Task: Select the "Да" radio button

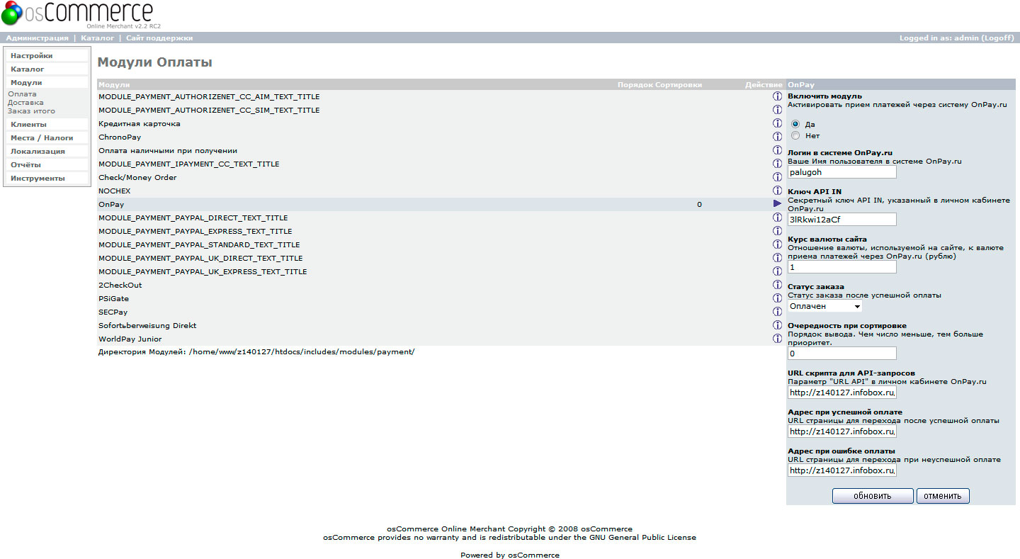Action: (795, 124)
